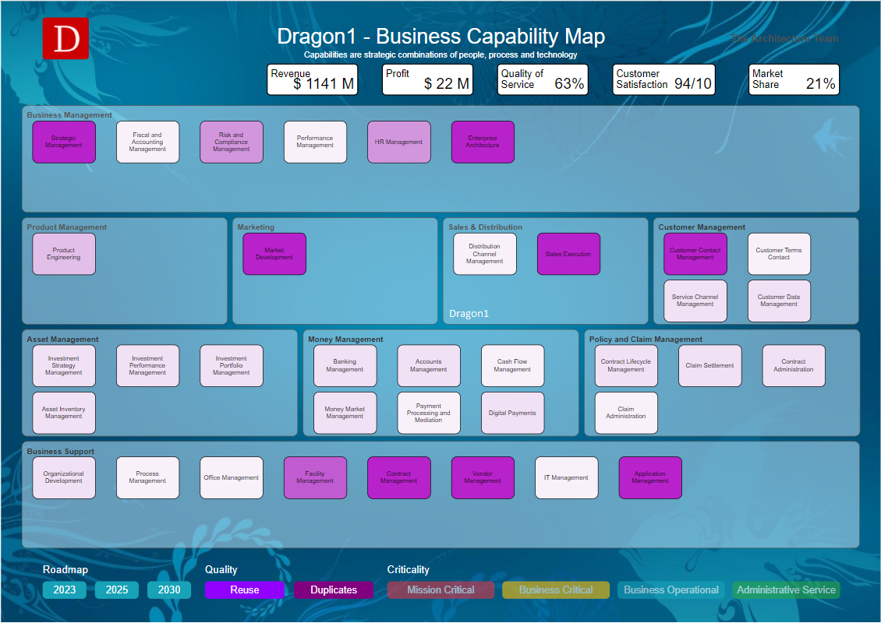The image size is (881, 623).
Task: Select the Cash Flow Management capability
Action: (512, 366)
